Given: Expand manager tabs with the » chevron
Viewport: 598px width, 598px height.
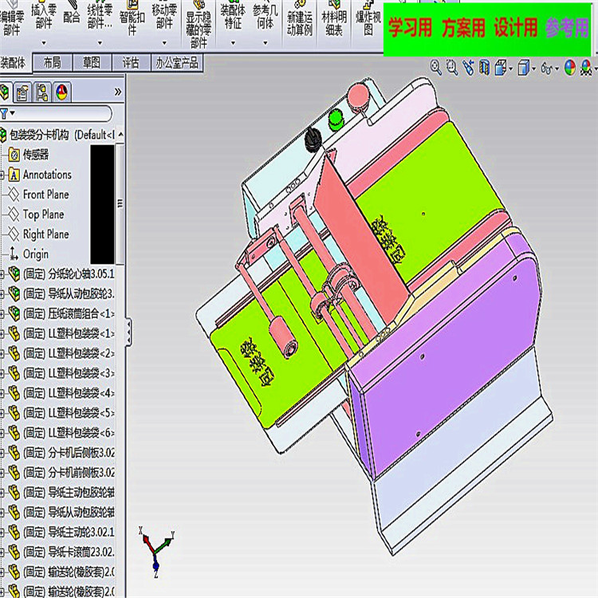Looking at the screenshot, I should (118, 92).
